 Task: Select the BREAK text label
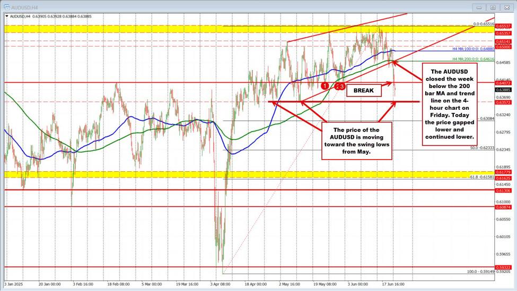[364, 91]
